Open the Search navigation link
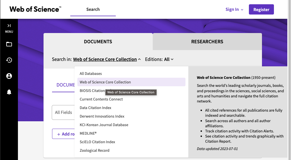Screen dimensions: 291x160 93,9
